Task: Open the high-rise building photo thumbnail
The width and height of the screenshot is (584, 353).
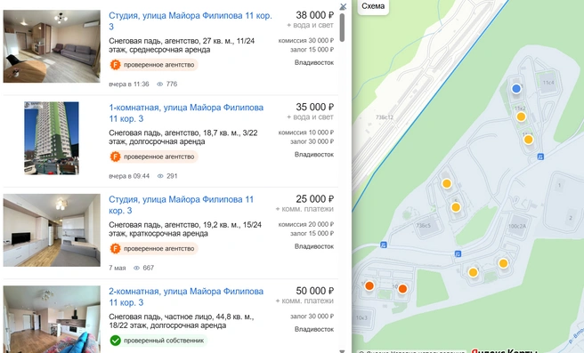Action: [x=52, y=138]
